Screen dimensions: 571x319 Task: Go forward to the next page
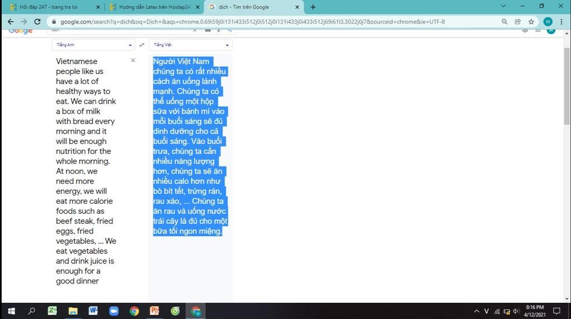tap(24, 22)
